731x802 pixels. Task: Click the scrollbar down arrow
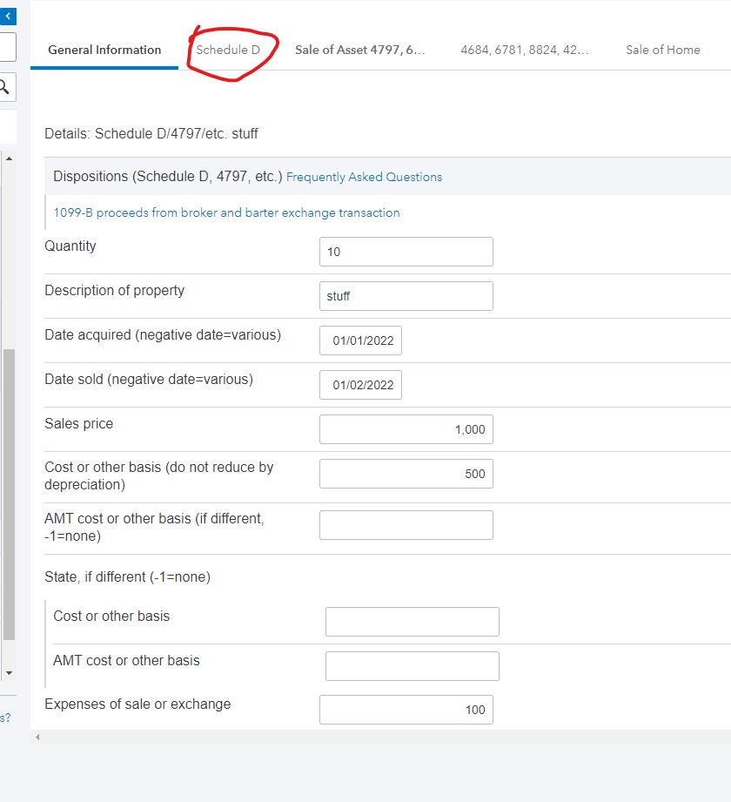[8, 673]
